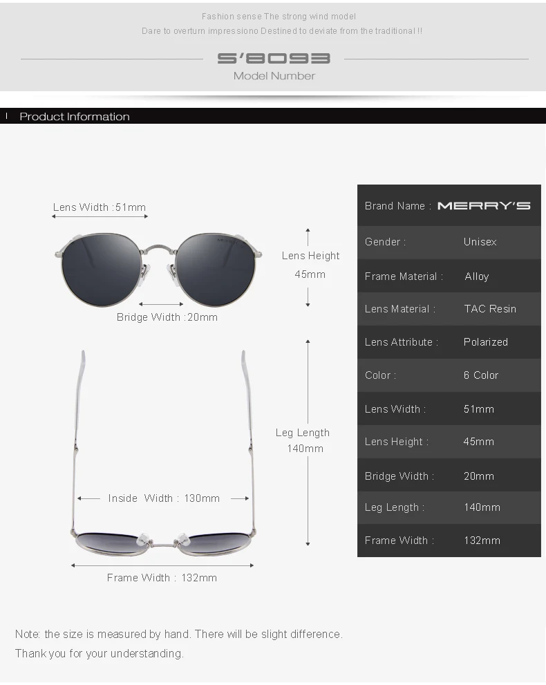Click the front-view sunglasses image

click(158, 269)
